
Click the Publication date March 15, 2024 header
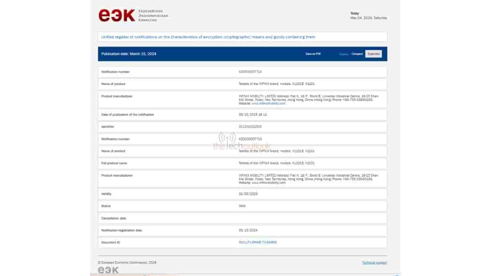click(x=128, y=54)
